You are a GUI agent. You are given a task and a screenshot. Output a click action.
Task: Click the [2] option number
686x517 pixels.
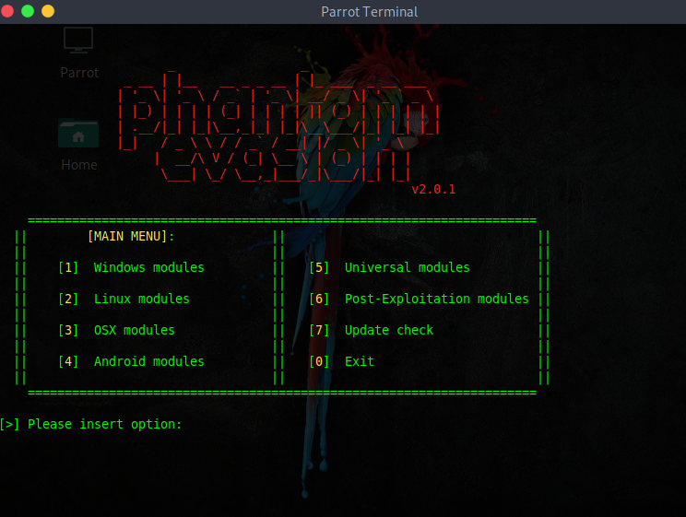68,299
